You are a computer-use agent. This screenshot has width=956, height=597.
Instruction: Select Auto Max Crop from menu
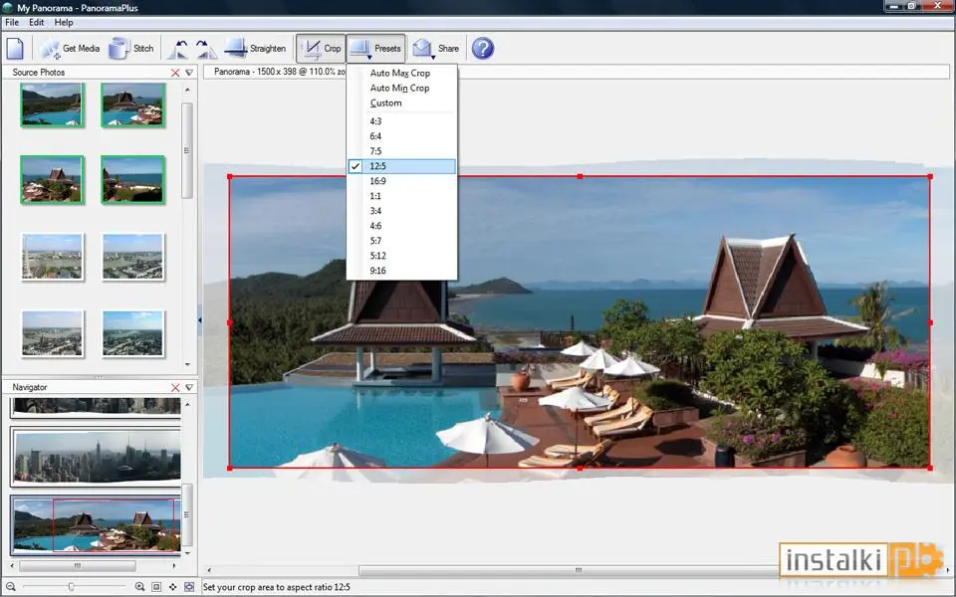pyautogui.click(x=401, y=73)
